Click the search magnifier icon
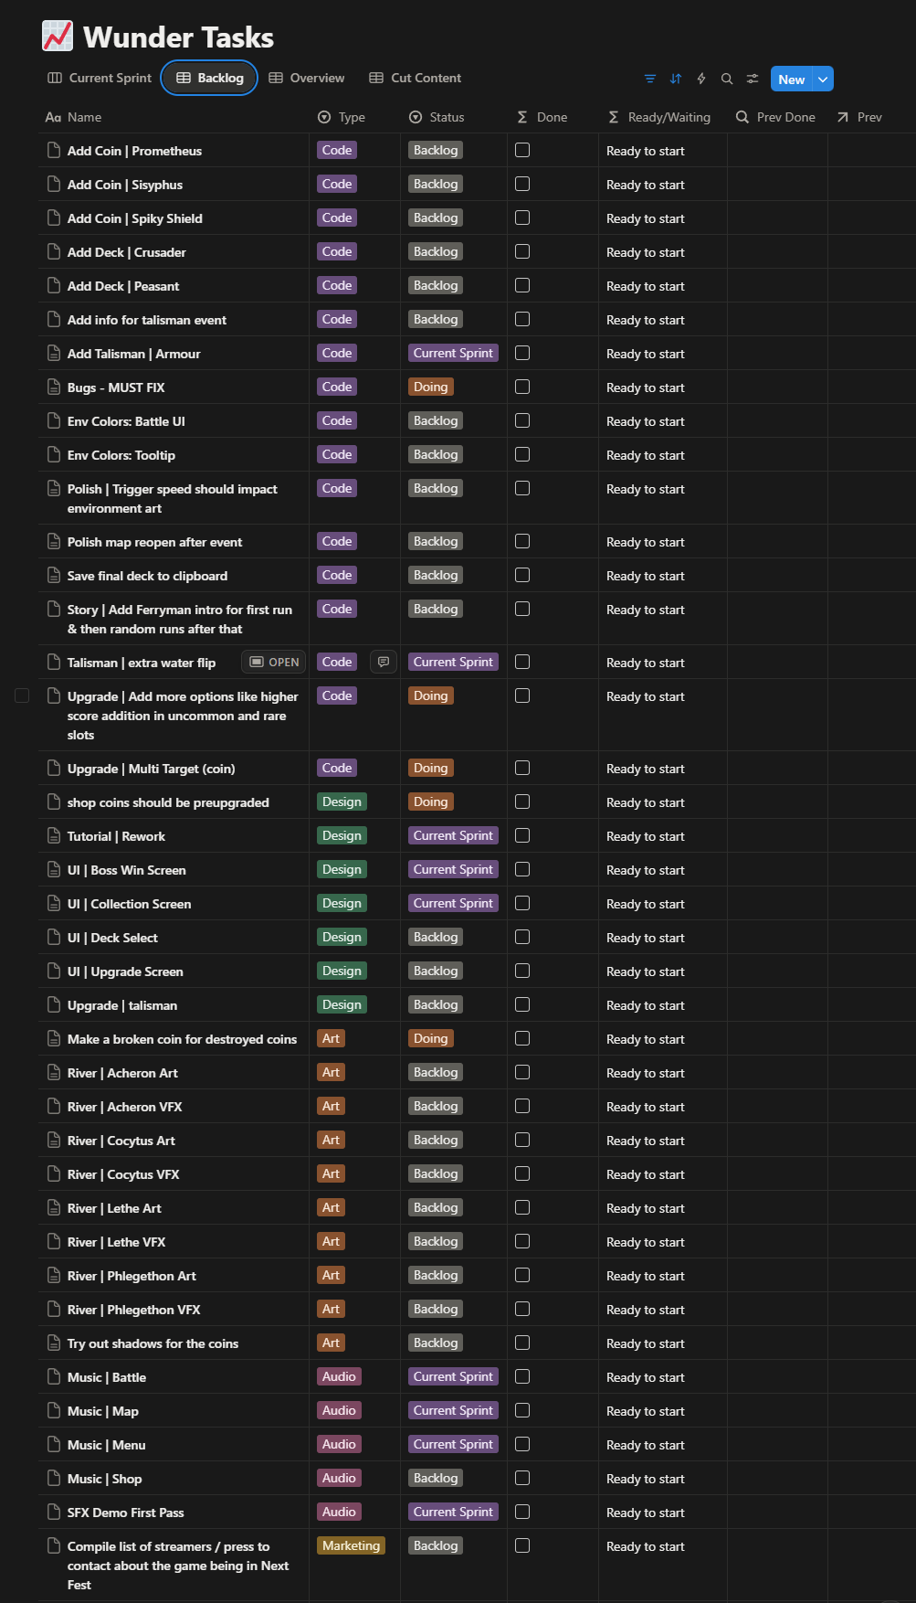 727,79
